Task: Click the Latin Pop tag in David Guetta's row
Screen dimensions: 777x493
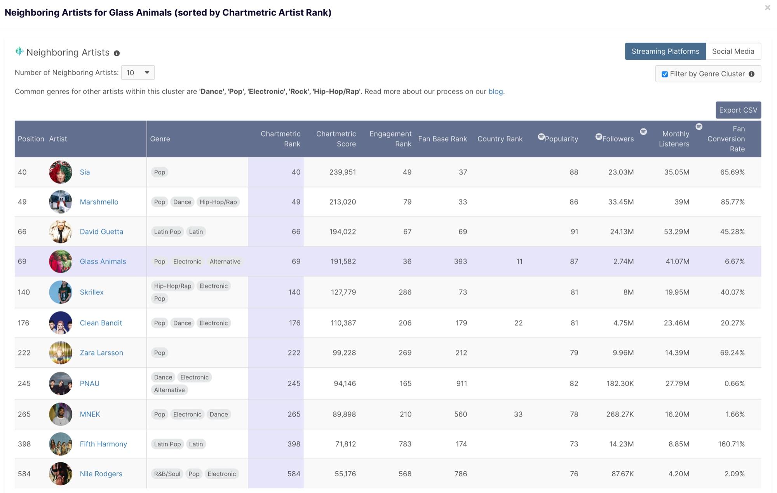Action: tap(167, 232)
